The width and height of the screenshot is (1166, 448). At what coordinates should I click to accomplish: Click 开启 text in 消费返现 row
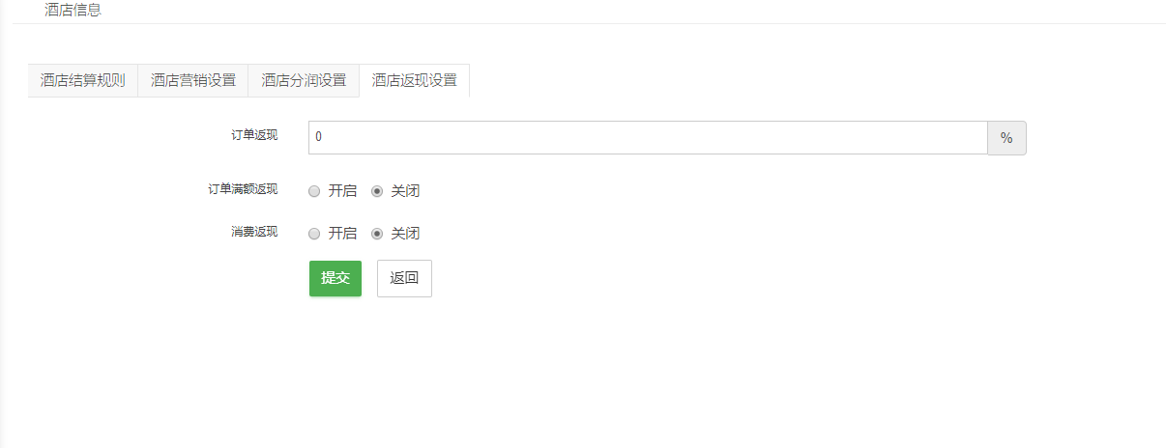click(342, 234)
